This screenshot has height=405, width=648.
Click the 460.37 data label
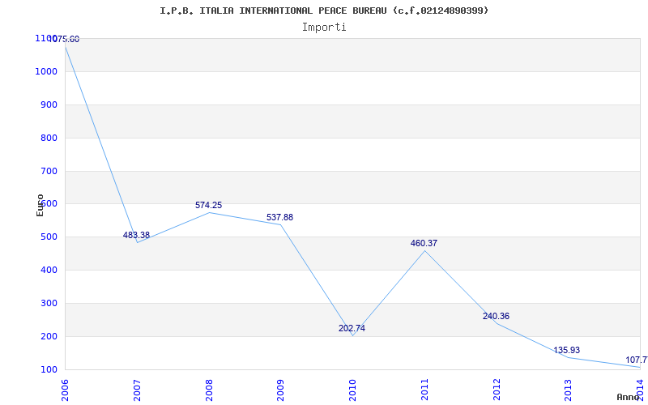[x=424, y=244]
